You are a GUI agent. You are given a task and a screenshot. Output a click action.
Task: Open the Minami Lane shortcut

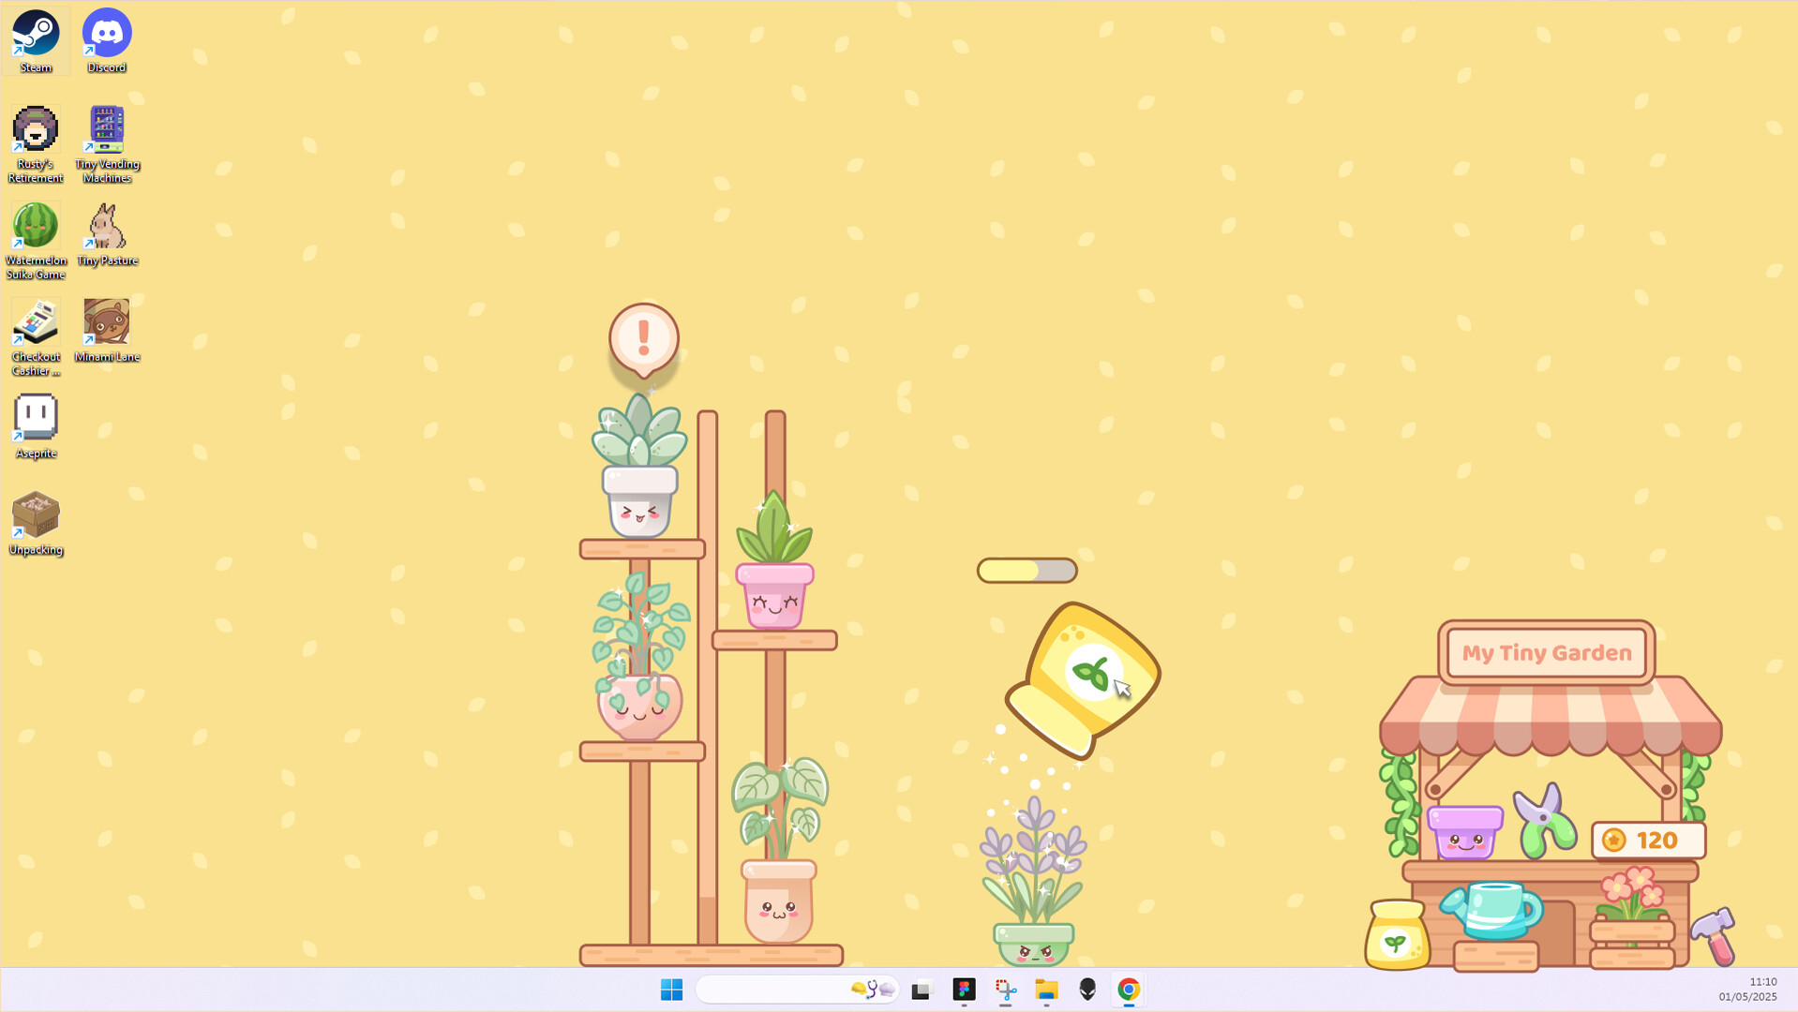pos(107,331)
